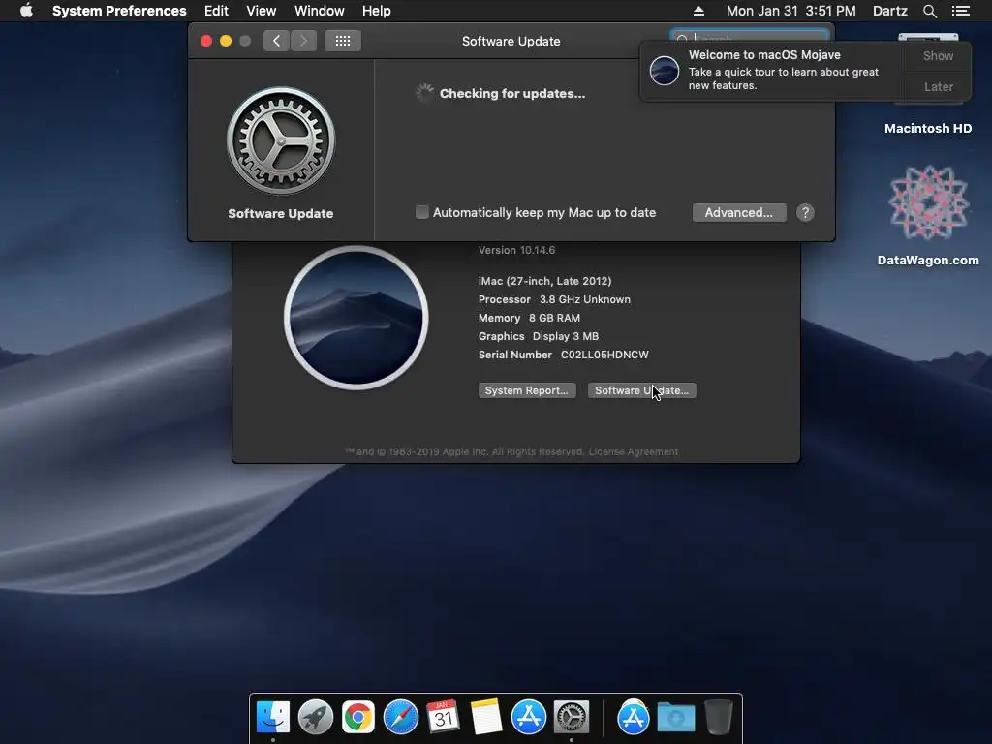This screenshot has height=744, width=992.
Task: Minimize the Software Update window
Action: (x=225, y=41)
